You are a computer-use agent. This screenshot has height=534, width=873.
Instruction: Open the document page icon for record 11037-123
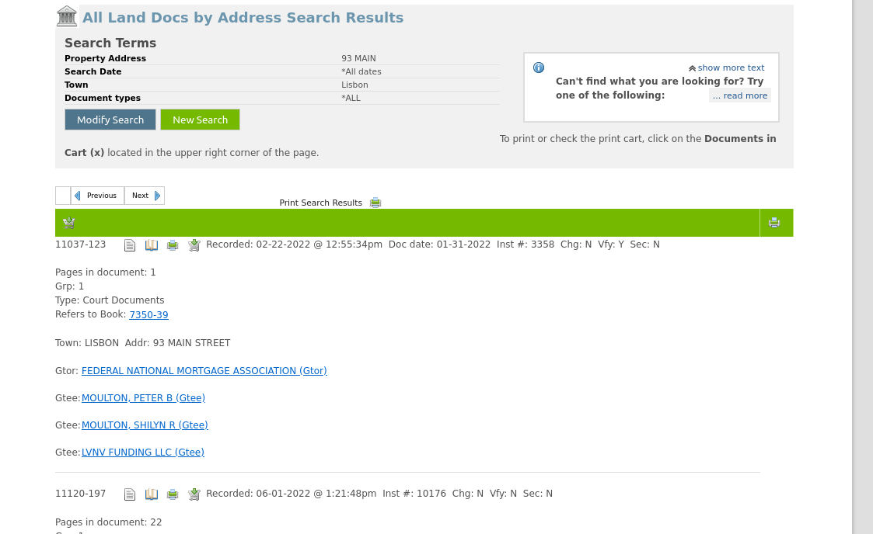pos(130,245)
